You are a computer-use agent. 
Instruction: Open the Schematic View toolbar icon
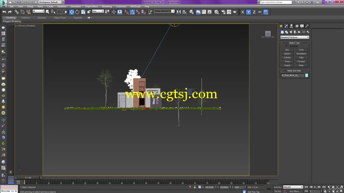pos(209,12)
